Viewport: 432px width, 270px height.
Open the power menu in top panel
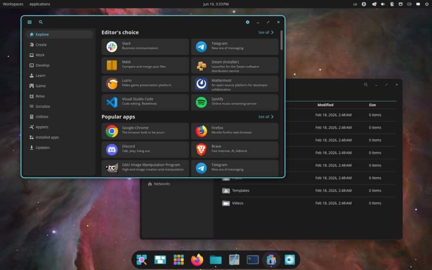pyautogui.click(x=427, y=4)
